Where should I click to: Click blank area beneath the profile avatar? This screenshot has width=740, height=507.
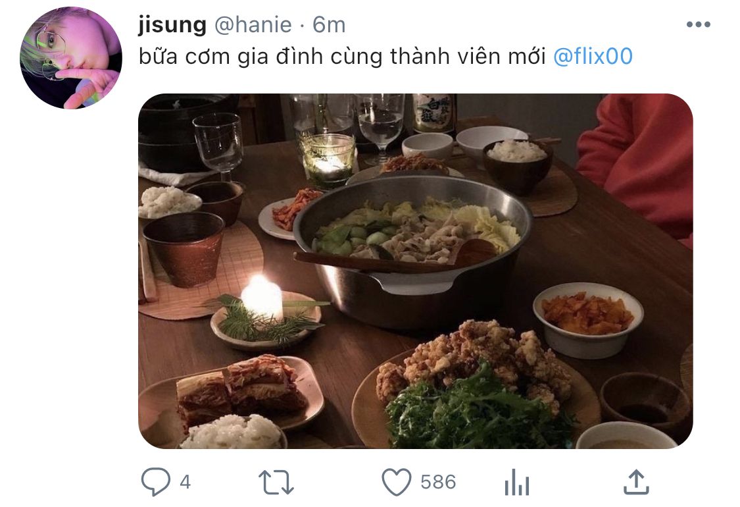[71, 284]
